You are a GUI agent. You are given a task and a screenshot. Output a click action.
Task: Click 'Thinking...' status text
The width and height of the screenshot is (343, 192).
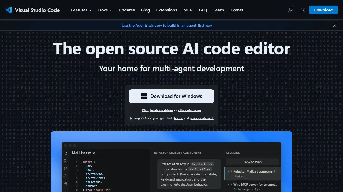point(240,176)
